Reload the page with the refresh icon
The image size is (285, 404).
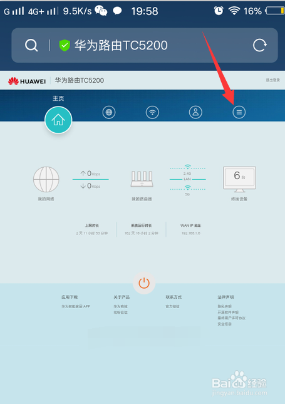click(259, 45)
